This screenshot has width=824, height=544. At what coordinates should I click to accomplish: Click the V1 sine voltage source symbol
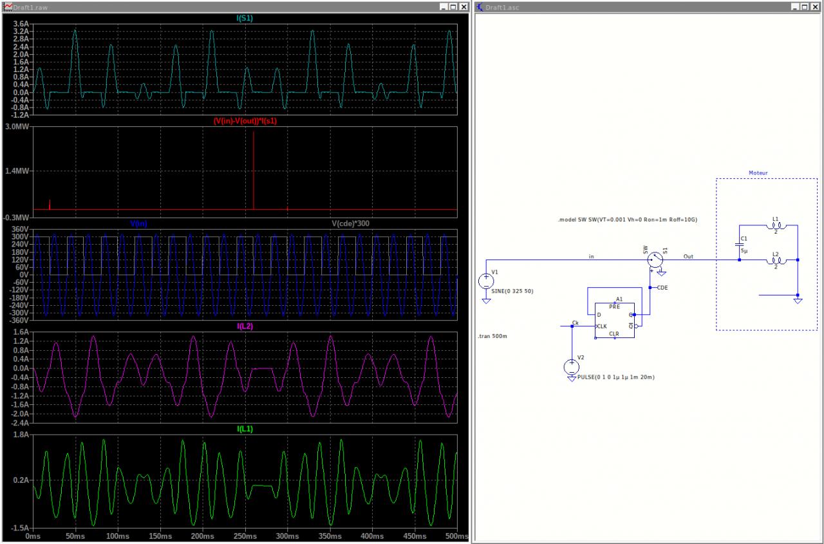(486, 281)
